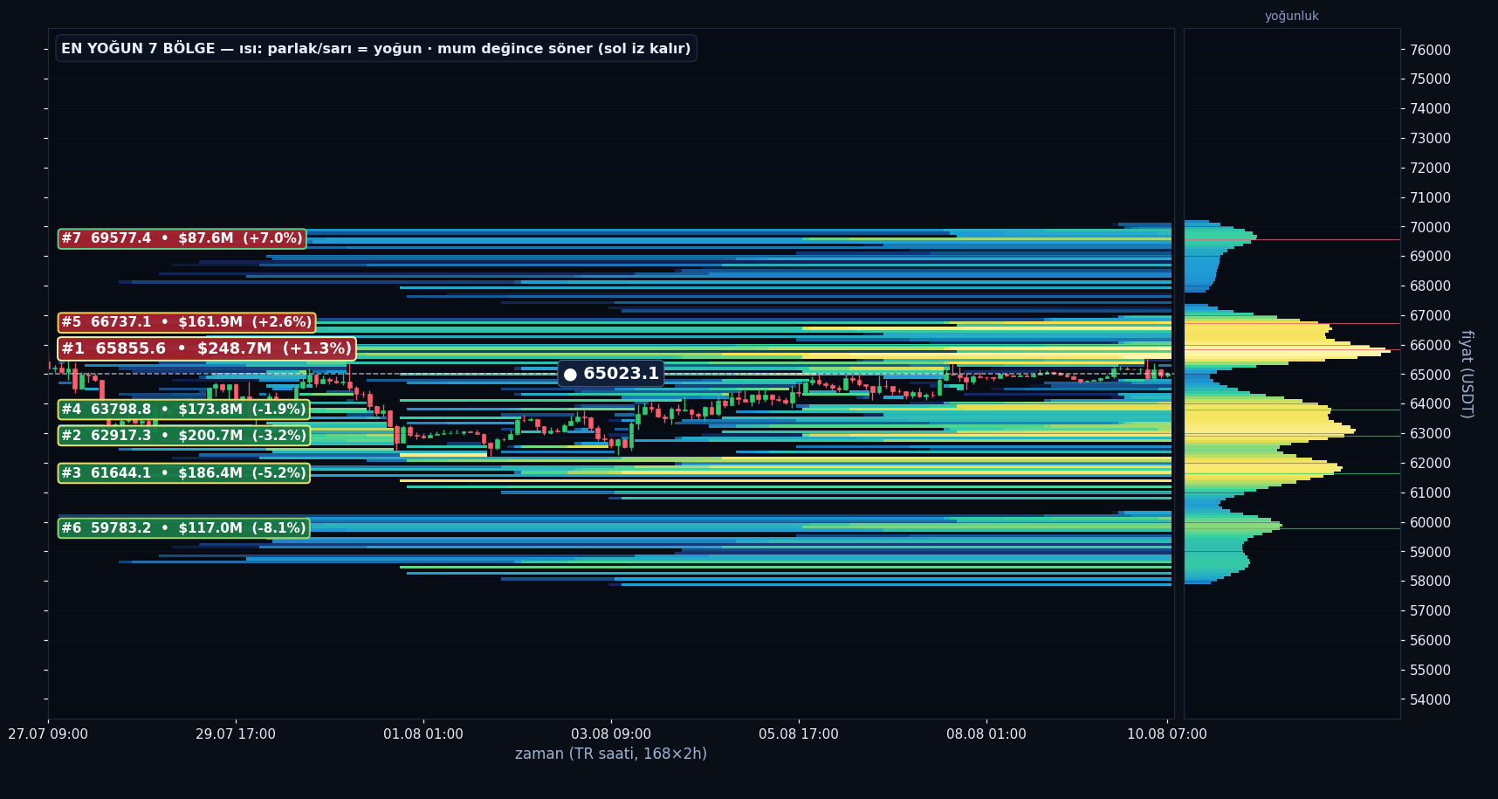Click the 03.08 09:00 time tick

pyautogui.click(x=611, y=734)
